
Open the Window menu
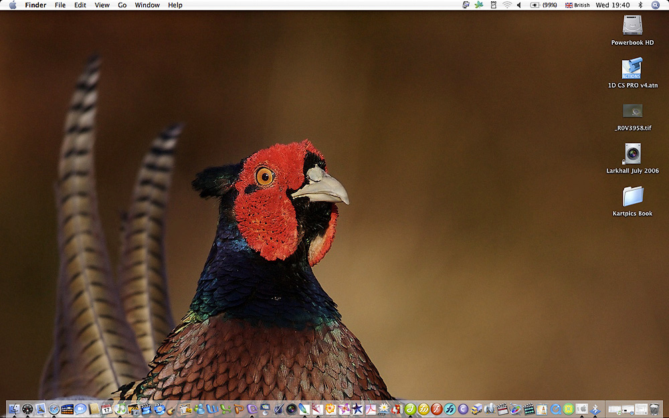click(147, 5)
